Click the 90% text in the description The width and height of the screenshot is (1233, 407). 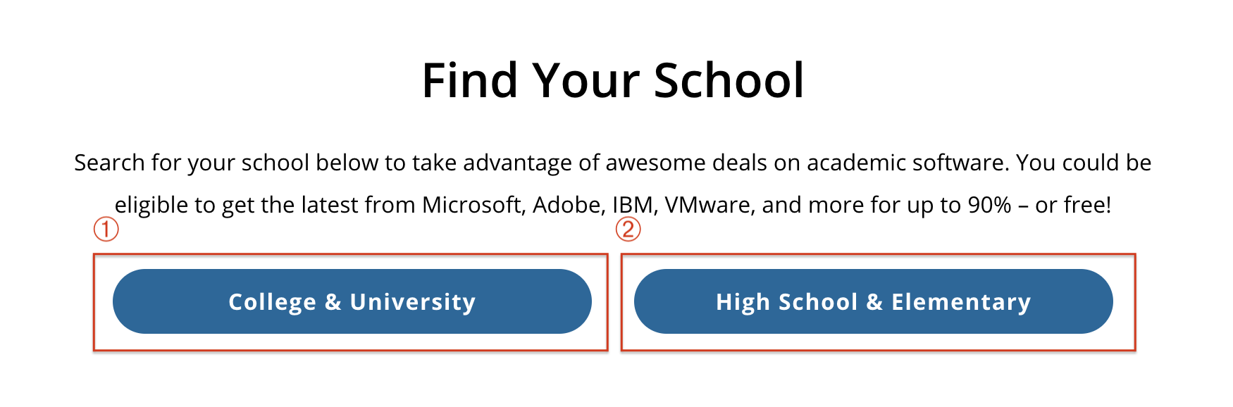(x=990, y=205)
